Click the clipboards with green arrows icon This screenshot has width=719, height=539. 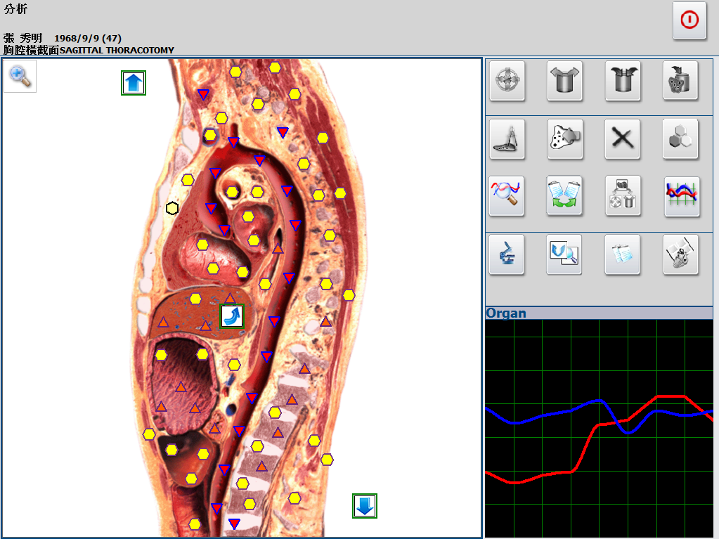click(564, 196)
